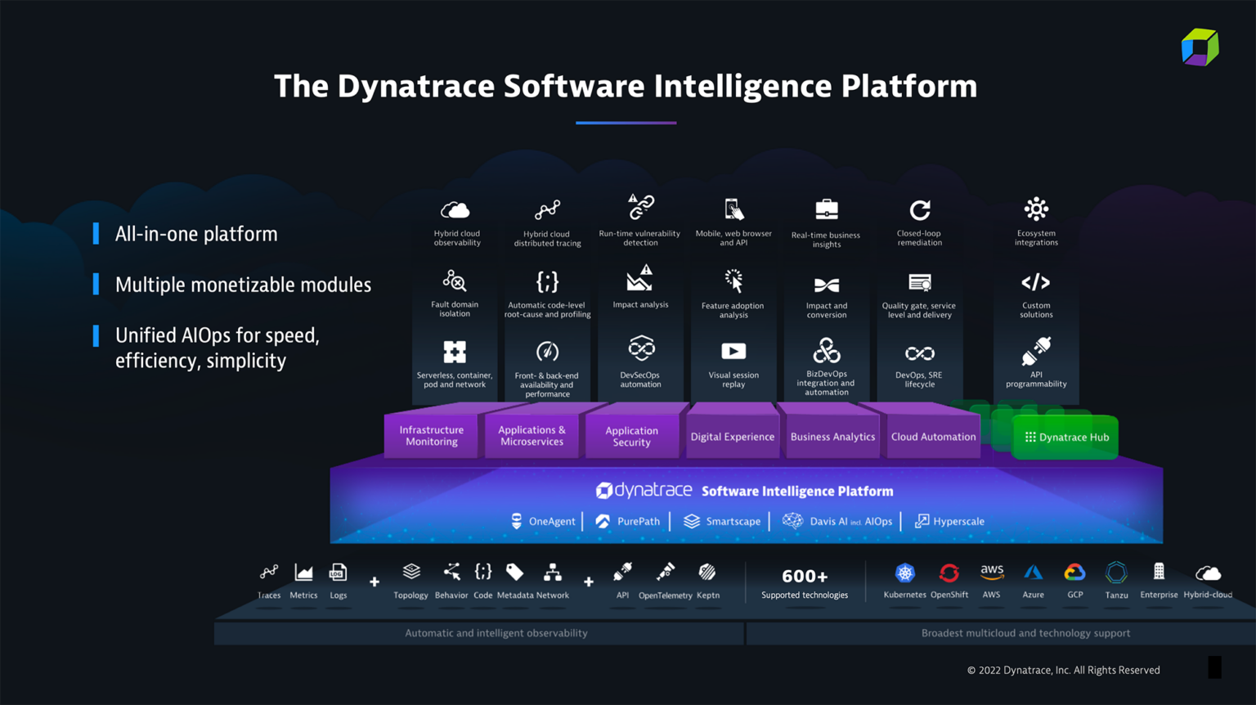Click the AWS logo icon

991,572
